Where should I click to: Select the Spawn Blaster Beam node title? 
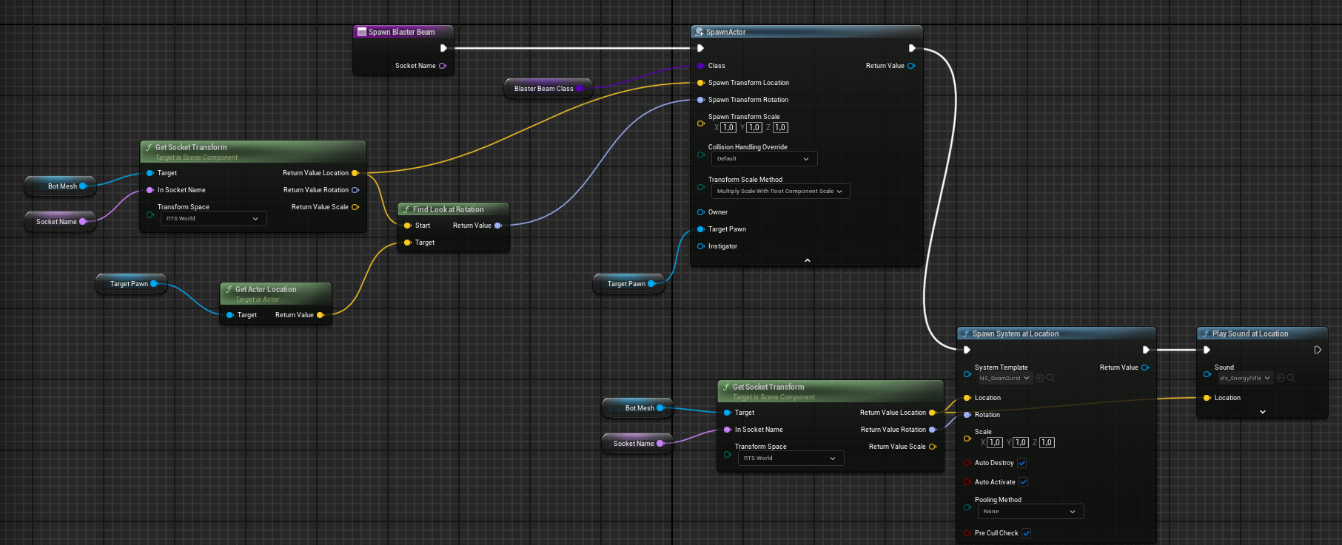402,32
